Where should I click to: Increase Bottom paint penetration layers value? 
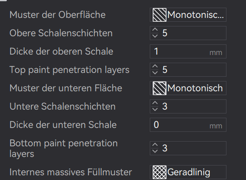[155, 145]
